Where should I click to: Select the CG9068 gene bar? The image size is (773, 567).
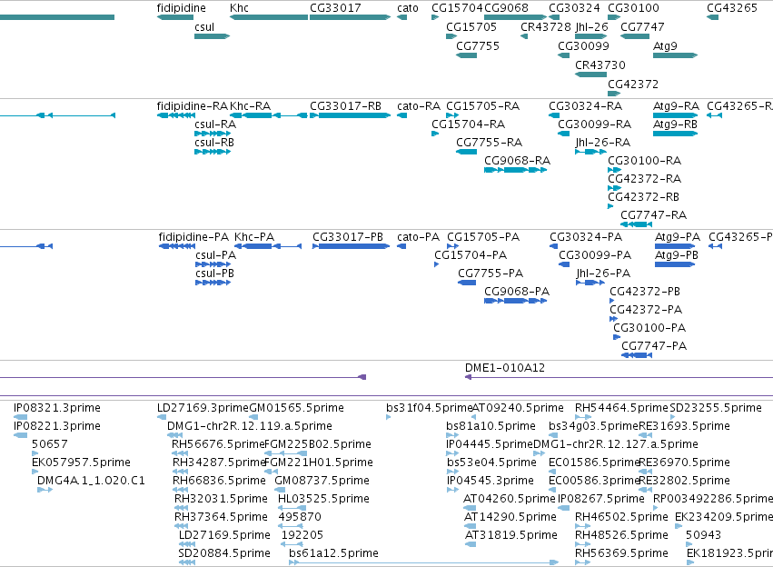[x=516, y=17]
